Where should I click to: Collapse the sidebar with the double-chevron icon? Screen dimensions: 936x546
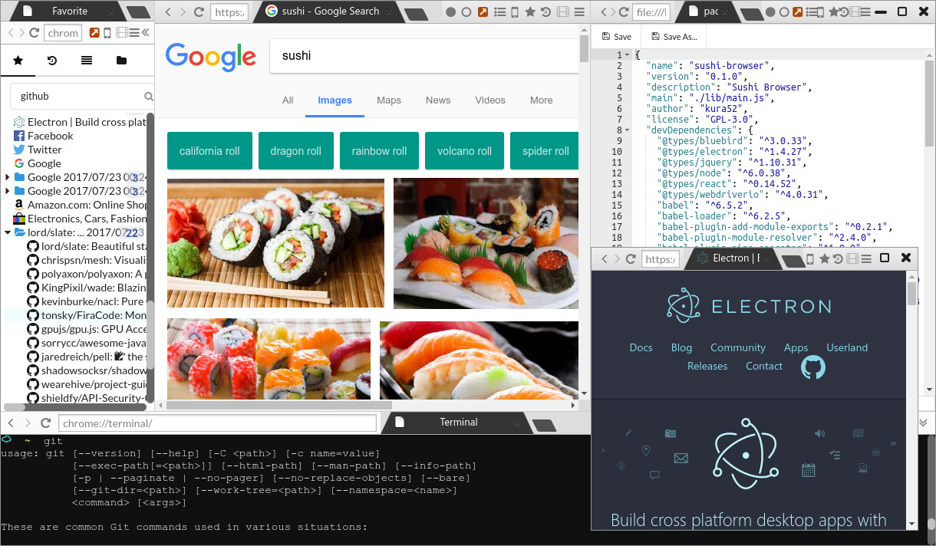(145, 33)
